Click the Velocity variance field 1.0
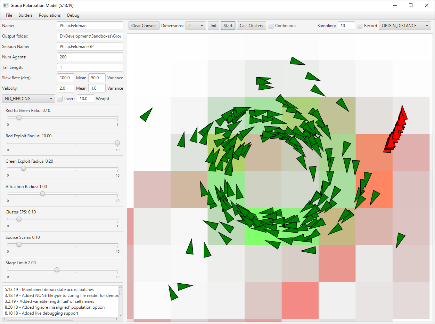Viewport: 435px width, 324px height. (97, 88)
